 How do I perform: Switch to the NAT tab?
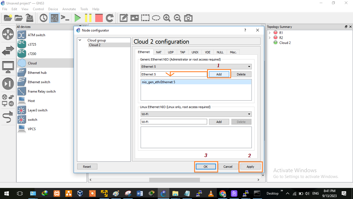pyautogui.click(x=159, y=52)
